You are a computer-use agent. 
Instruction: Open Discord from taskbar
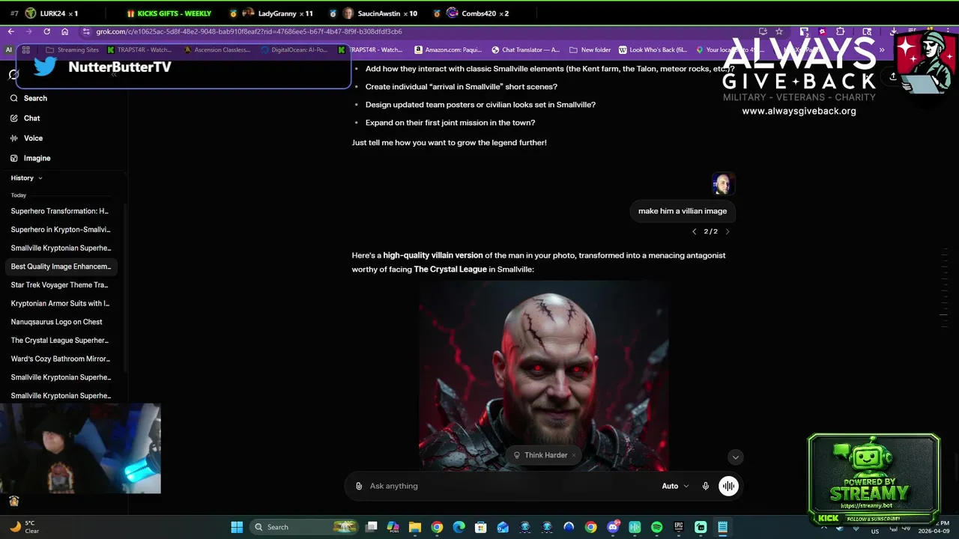tap(613, 527)
